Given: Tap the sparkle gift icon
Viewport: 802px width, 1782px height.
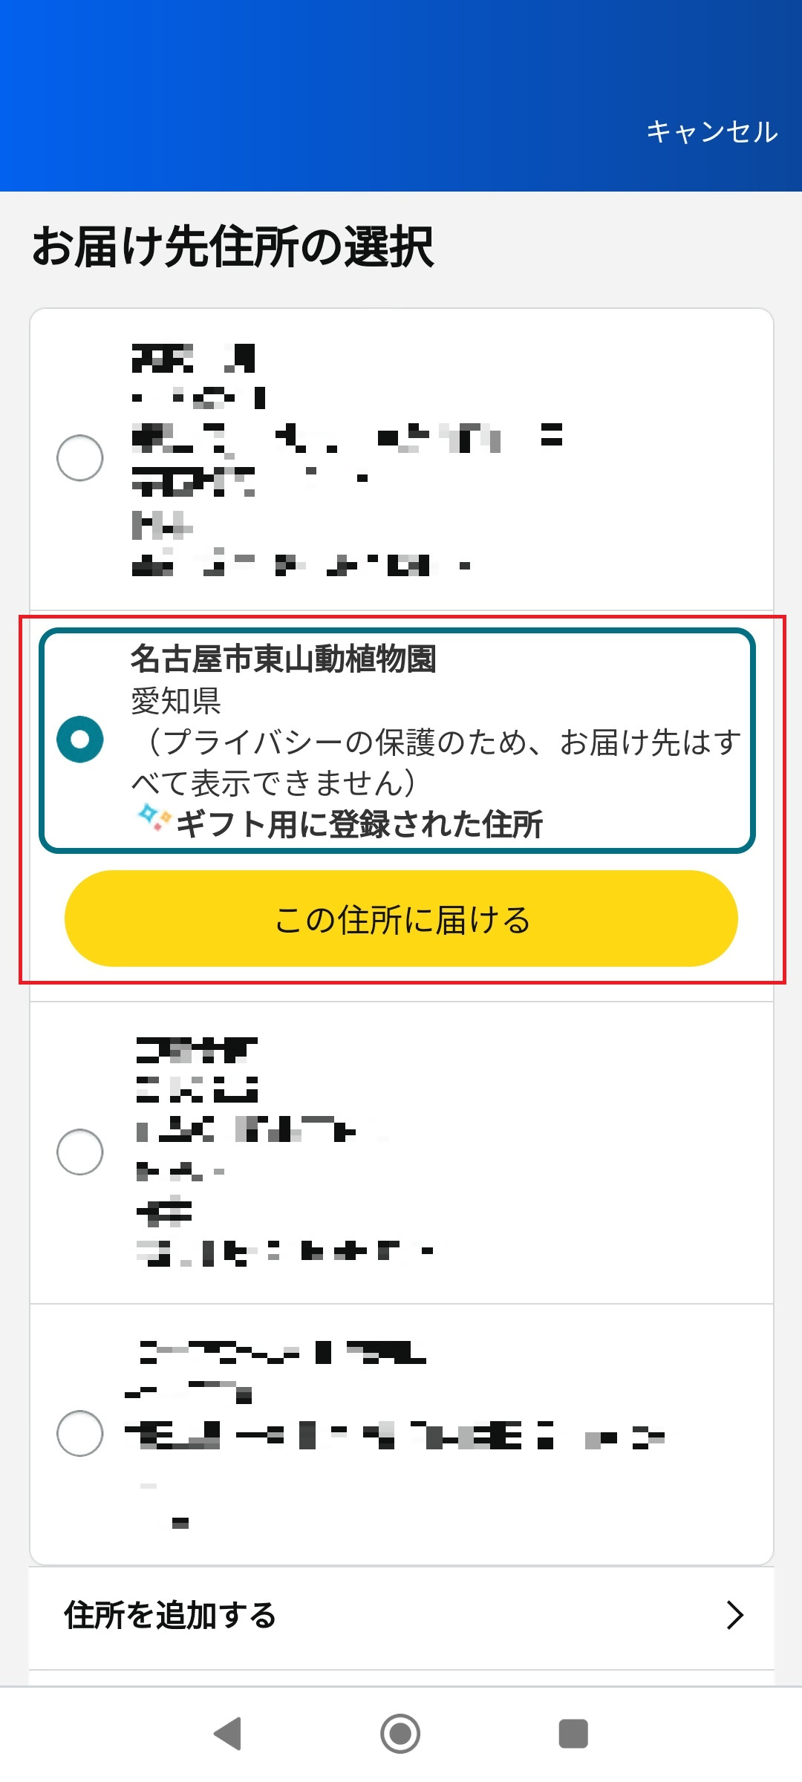Looking at the screenshot, I should (154, 818).
